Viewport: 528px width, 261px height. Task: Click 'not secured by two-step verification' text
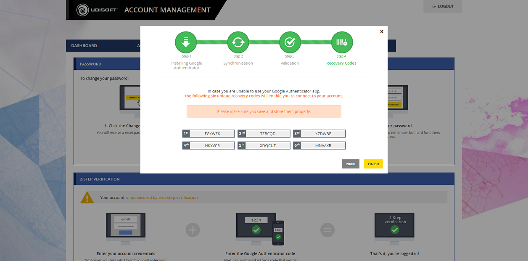tap(164, 198)
